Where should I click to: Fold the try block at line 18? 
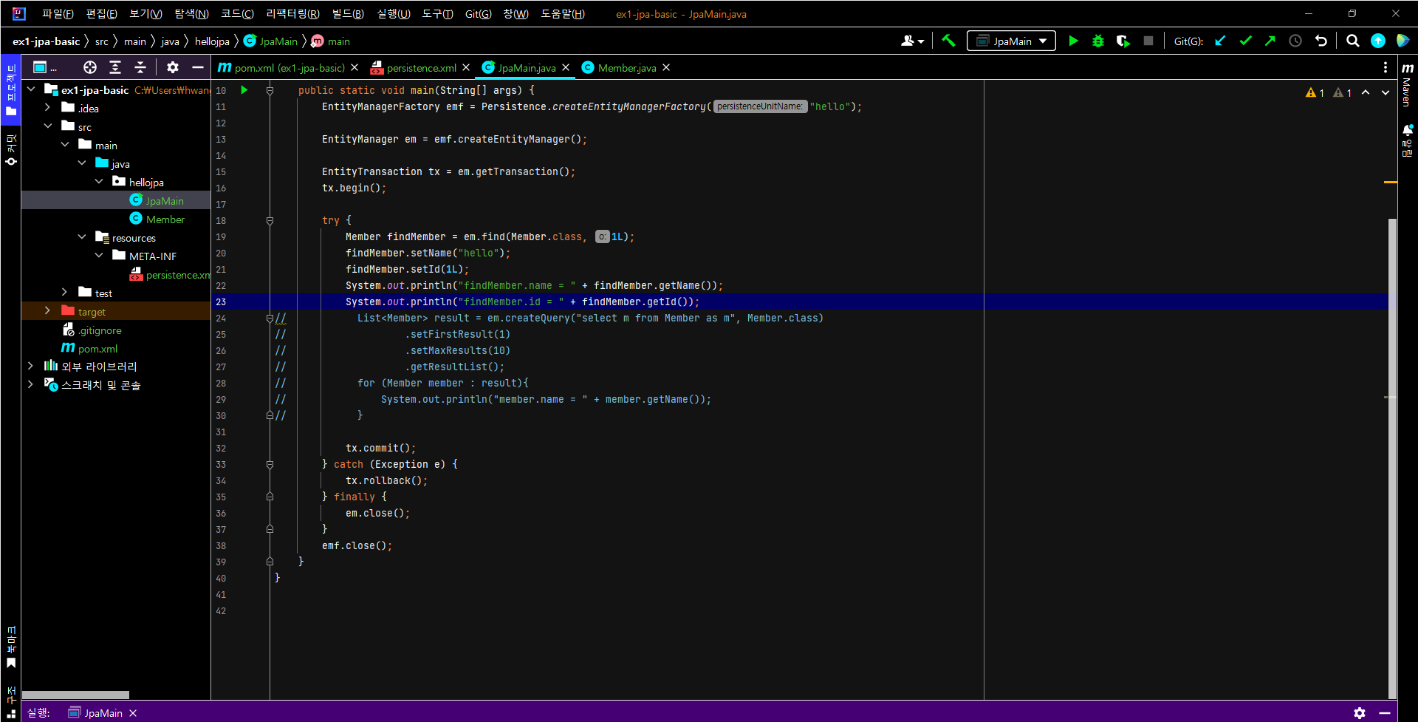pos(270,221)
